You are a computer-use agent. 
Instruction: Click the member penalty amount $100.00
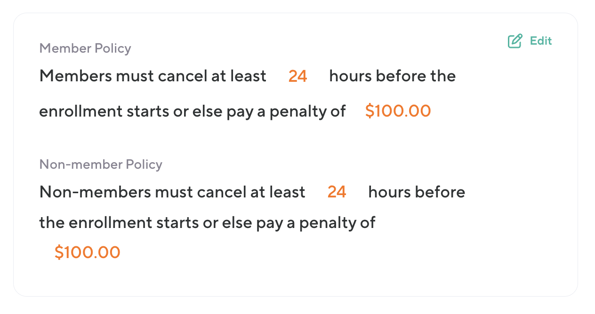[398, 111]
